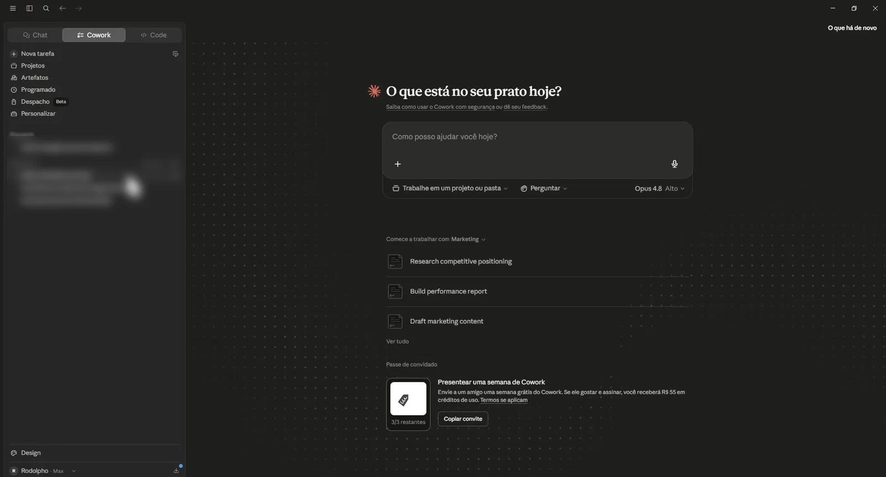Go forward with the right arrow
Screen dimensions: 886x477
pyautogui.click(x=79, y=8)
